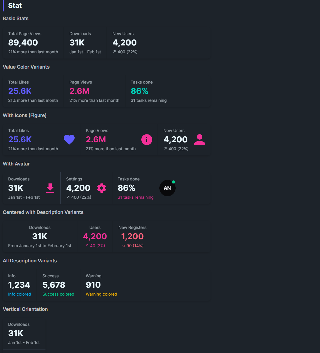Screen dimensions: 320x353
Task: Click the pink info circle icon
Action: [x=147, y=140]
